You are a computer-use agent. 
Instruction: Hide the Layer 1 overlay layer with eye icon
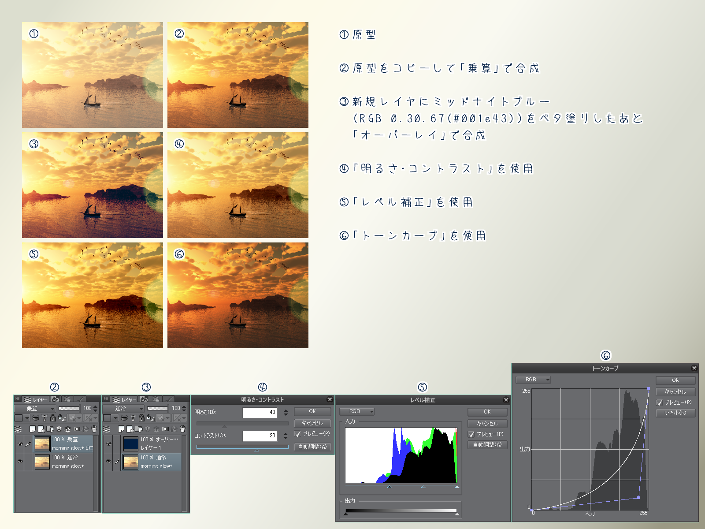click(108, 443)
